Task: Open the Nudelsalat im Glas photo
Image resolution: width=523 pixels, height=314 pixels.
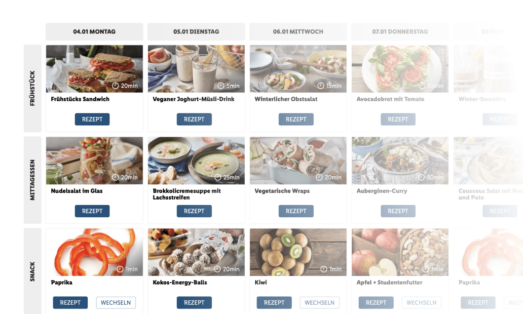Action: (x=94, y=160)
